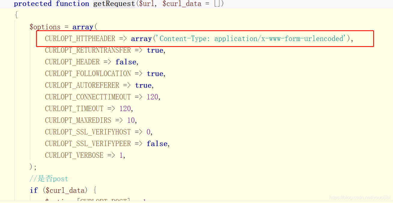Click the $url parameter

[147, 4]
